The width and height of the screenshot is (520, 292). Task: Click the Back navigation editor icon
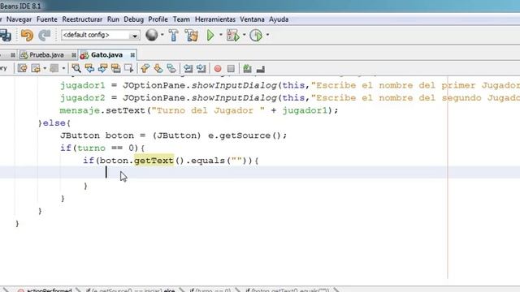tap(36, 68)
